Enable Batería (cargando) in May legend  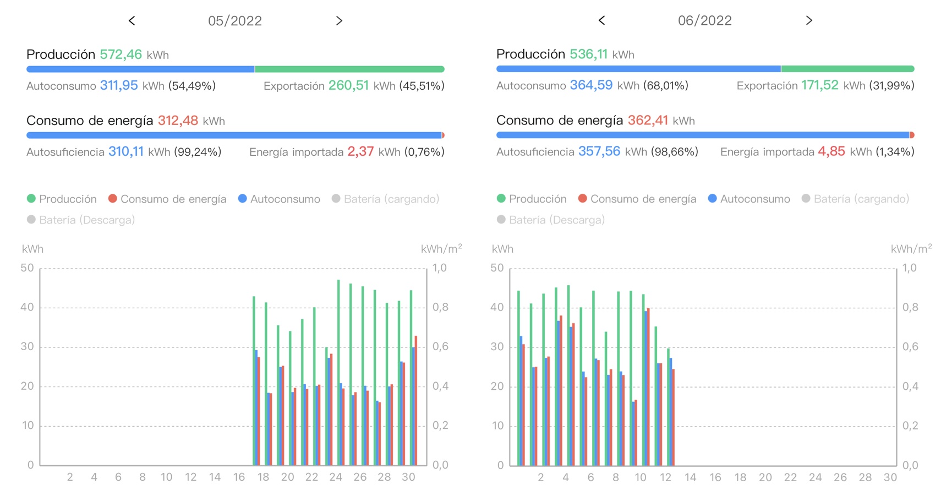pyautogui.click(x=385, y=199)
